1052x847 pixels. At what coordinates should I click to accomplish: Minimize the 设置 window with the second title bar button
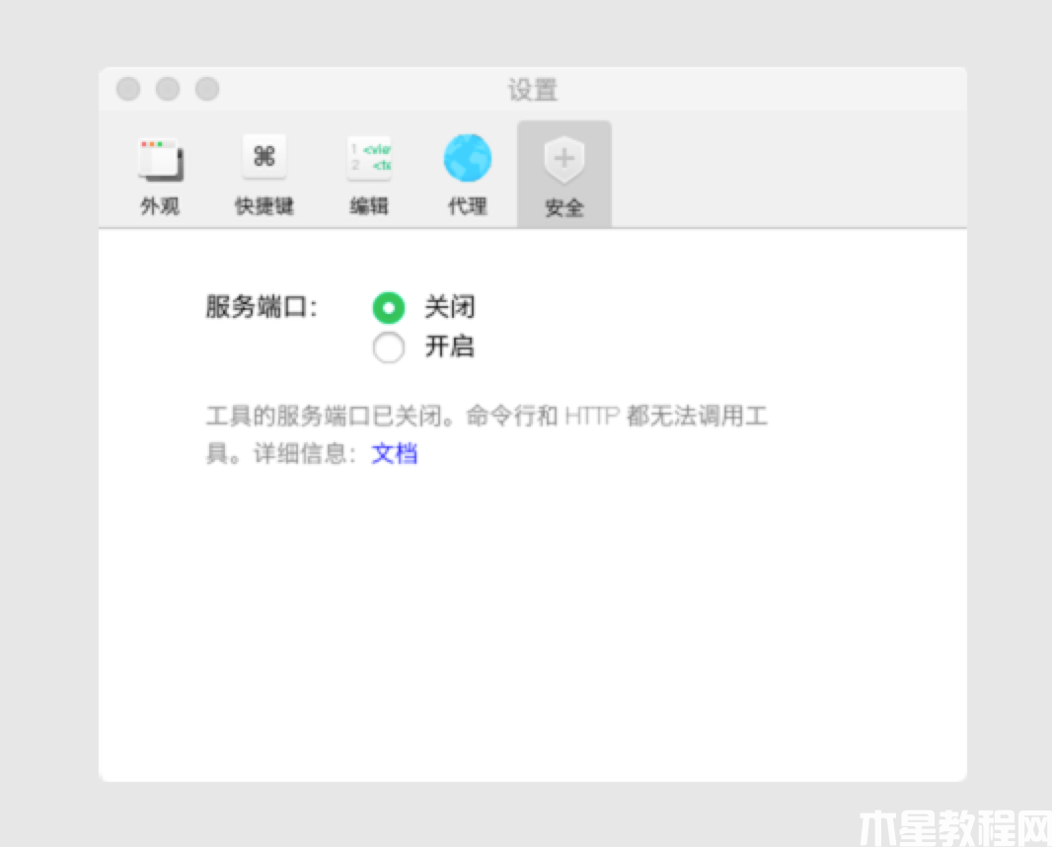(x=168, y=89)
